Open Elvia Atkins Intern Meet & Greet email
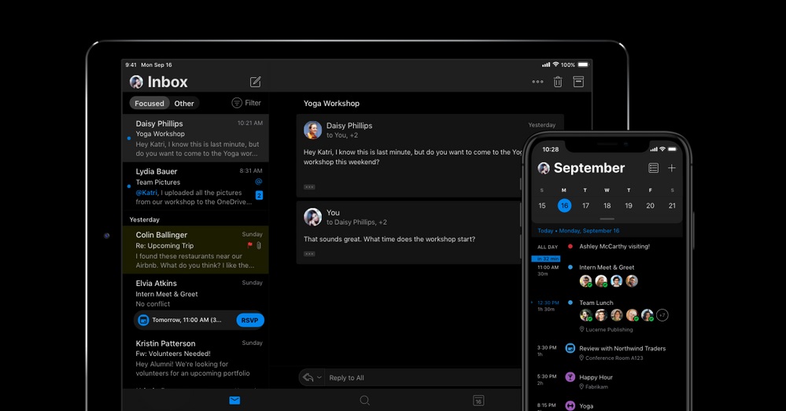The image size is (786, 411). [x=195, y=303]
